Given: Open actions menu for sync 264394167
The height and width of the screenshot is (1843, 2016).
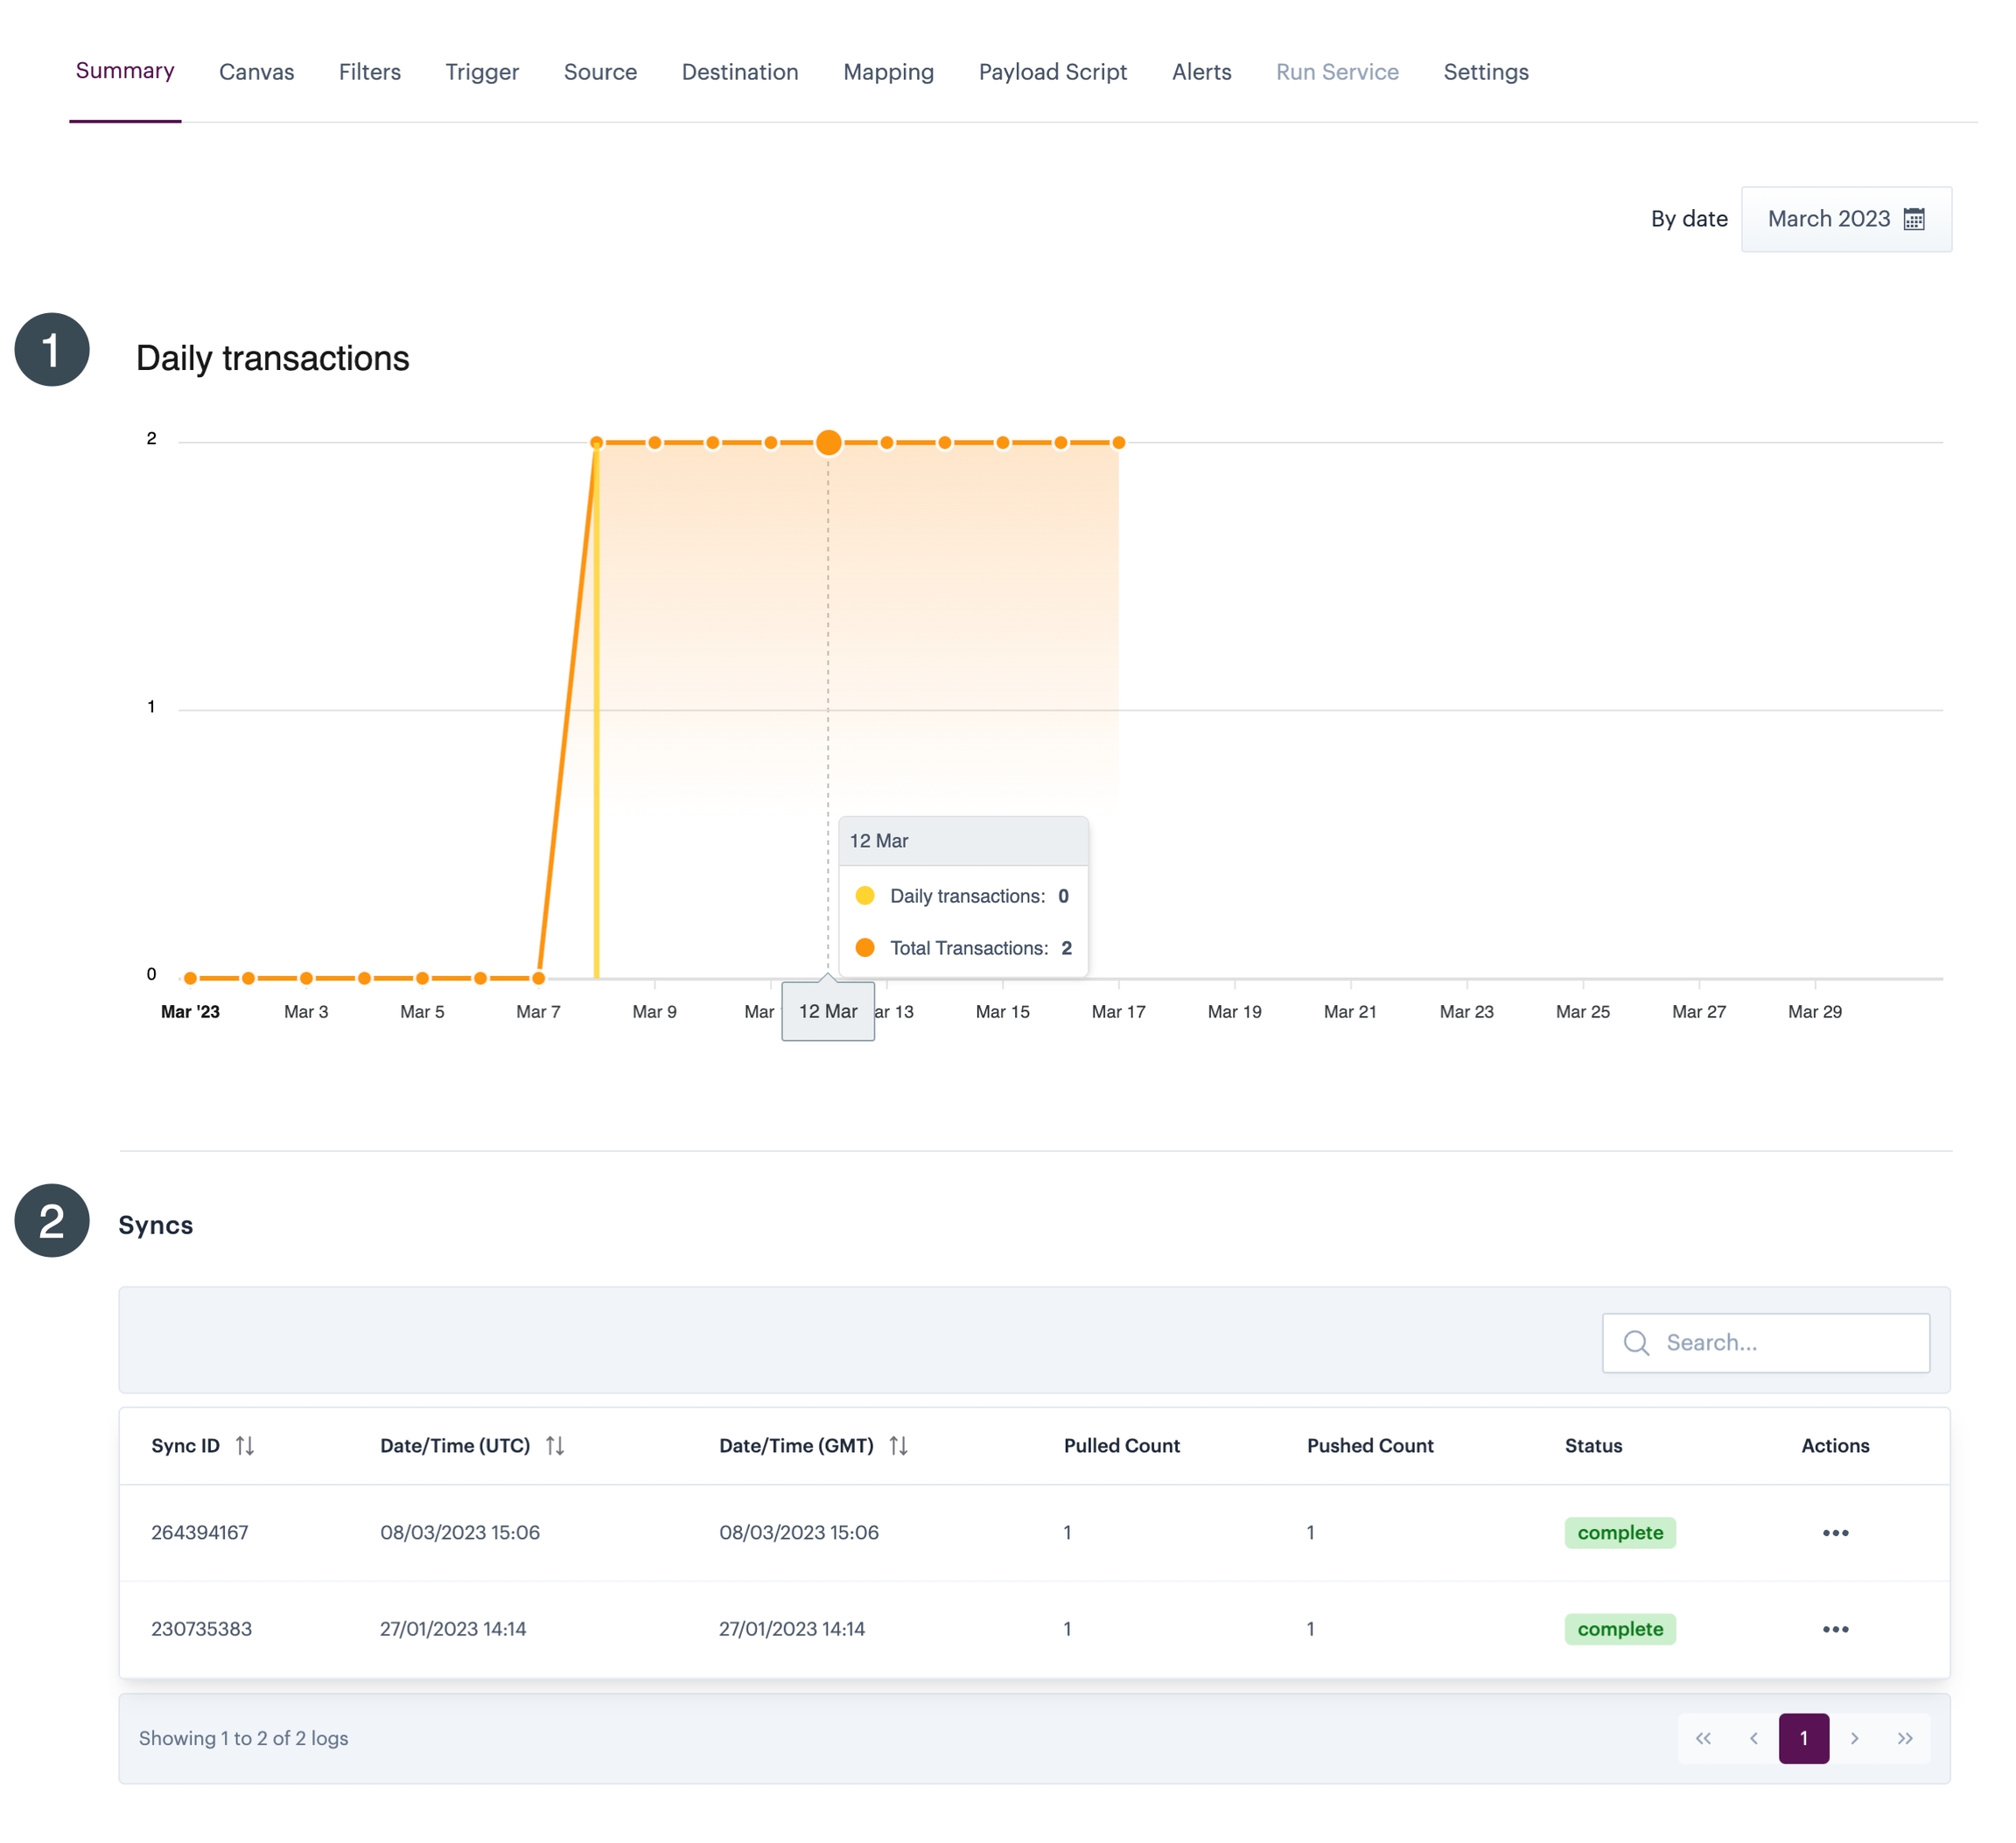Looking at the screenshot, I should coord(1835,1532).
